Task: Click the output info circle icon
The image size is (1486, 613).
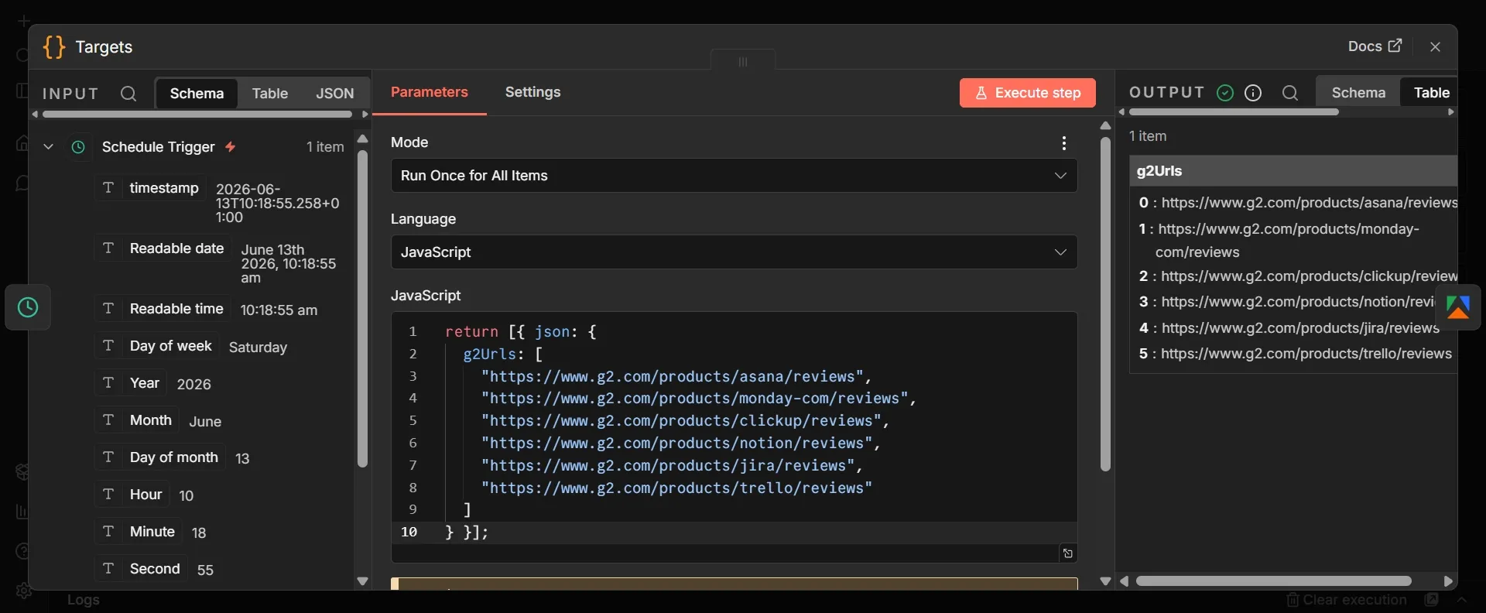Action: point(1253,93)
